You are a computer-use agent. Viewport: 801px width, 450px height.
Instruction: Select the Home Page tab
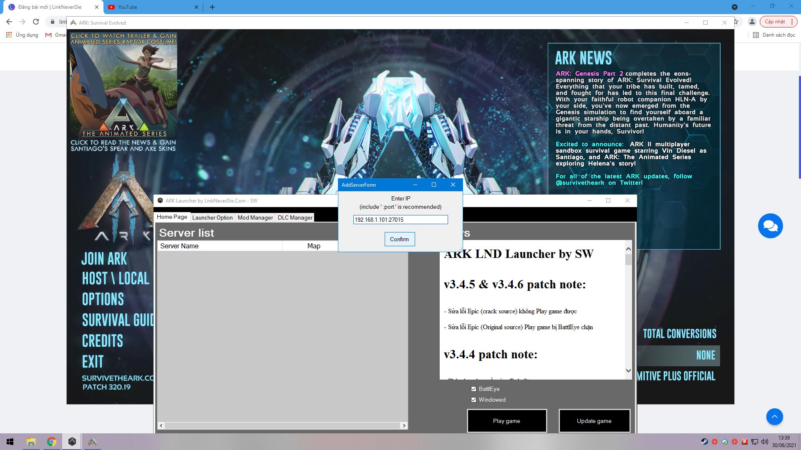(172, 217)
